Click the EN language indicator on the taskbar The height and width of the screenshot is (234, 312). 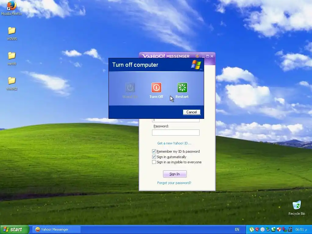coord(237,229)
